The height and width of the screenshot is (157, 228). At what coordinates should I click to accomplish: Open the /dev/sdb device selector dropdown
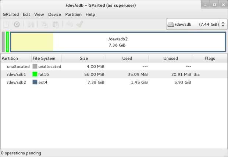196,24
